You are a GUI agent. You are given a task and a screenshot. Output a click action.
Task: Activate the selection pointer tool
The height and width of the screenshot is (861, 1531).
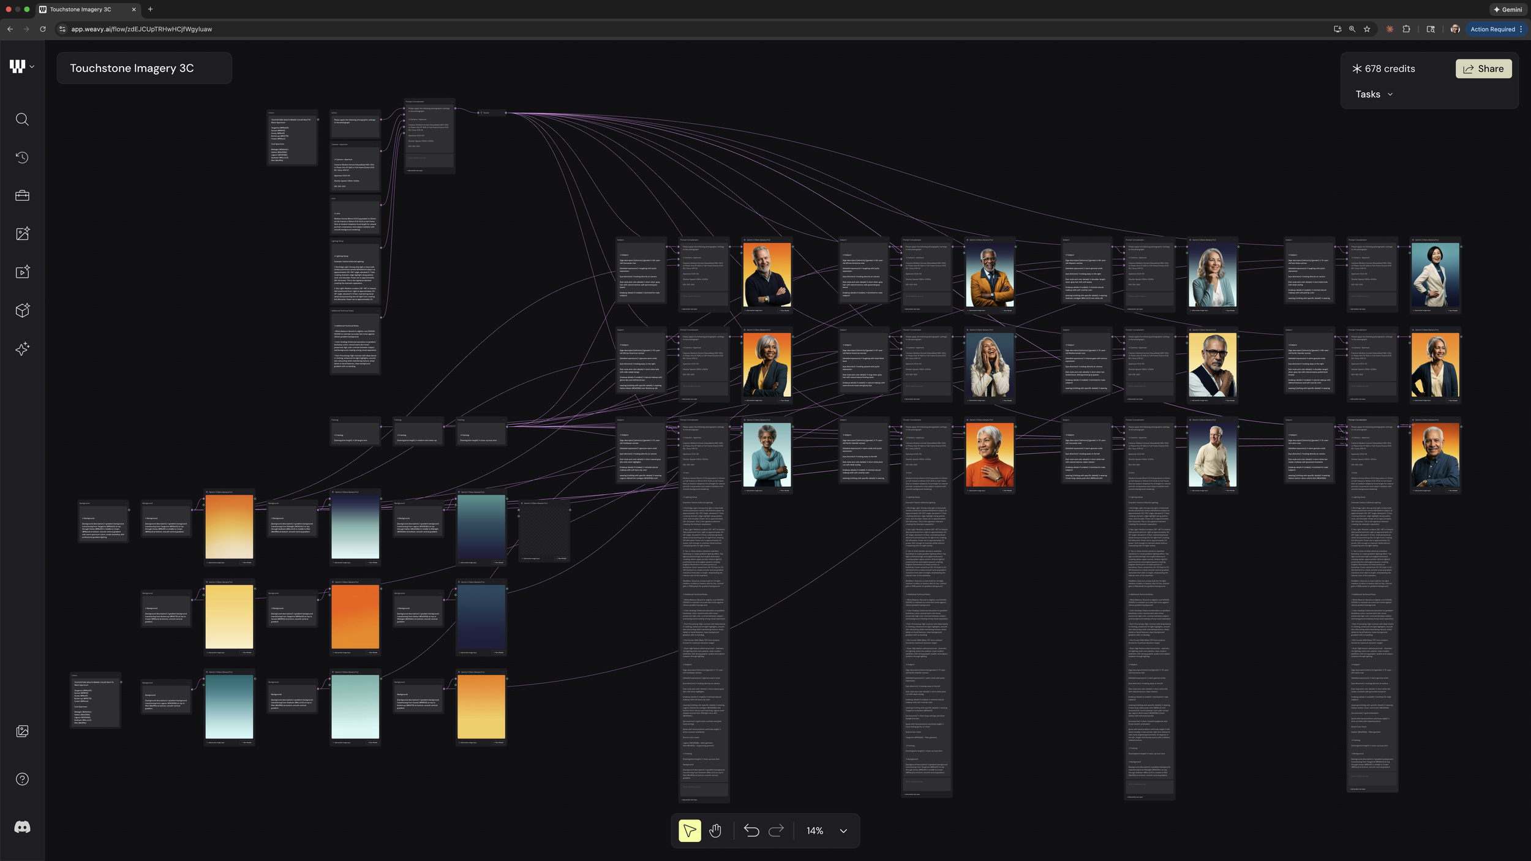click(x=690, y=831)
